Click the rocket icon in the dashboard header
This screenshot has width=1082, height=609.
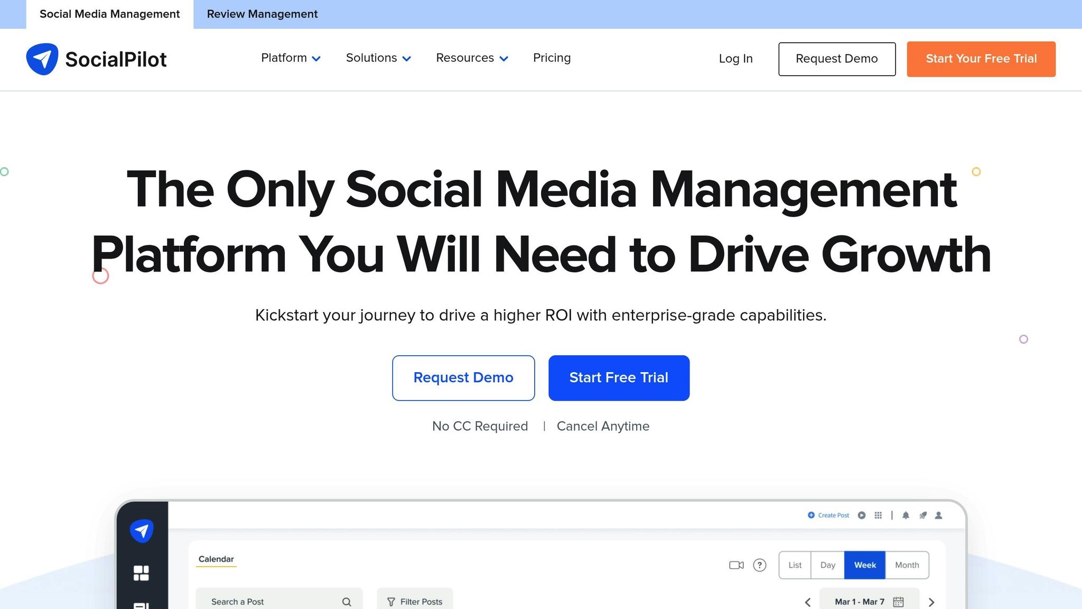point(922,515)
